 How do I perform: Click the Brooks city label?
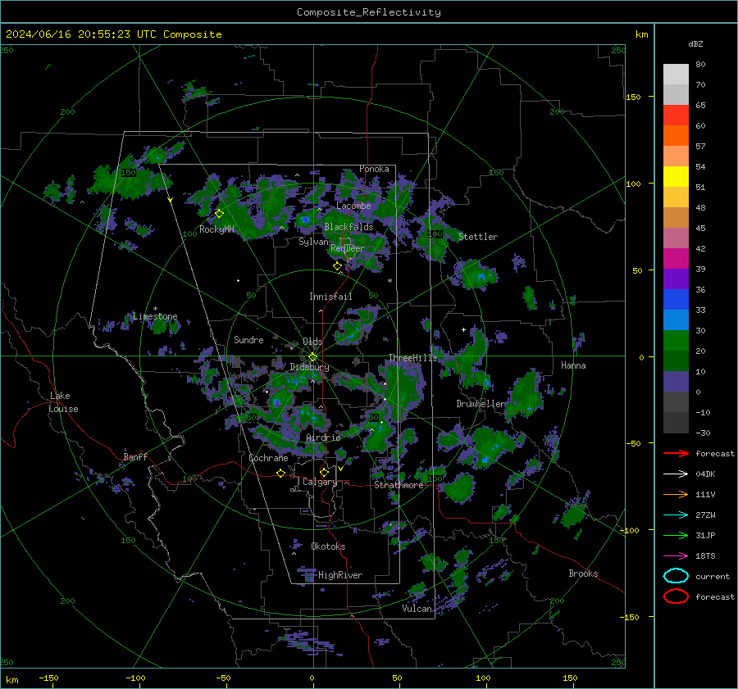(x=583, y=573)
